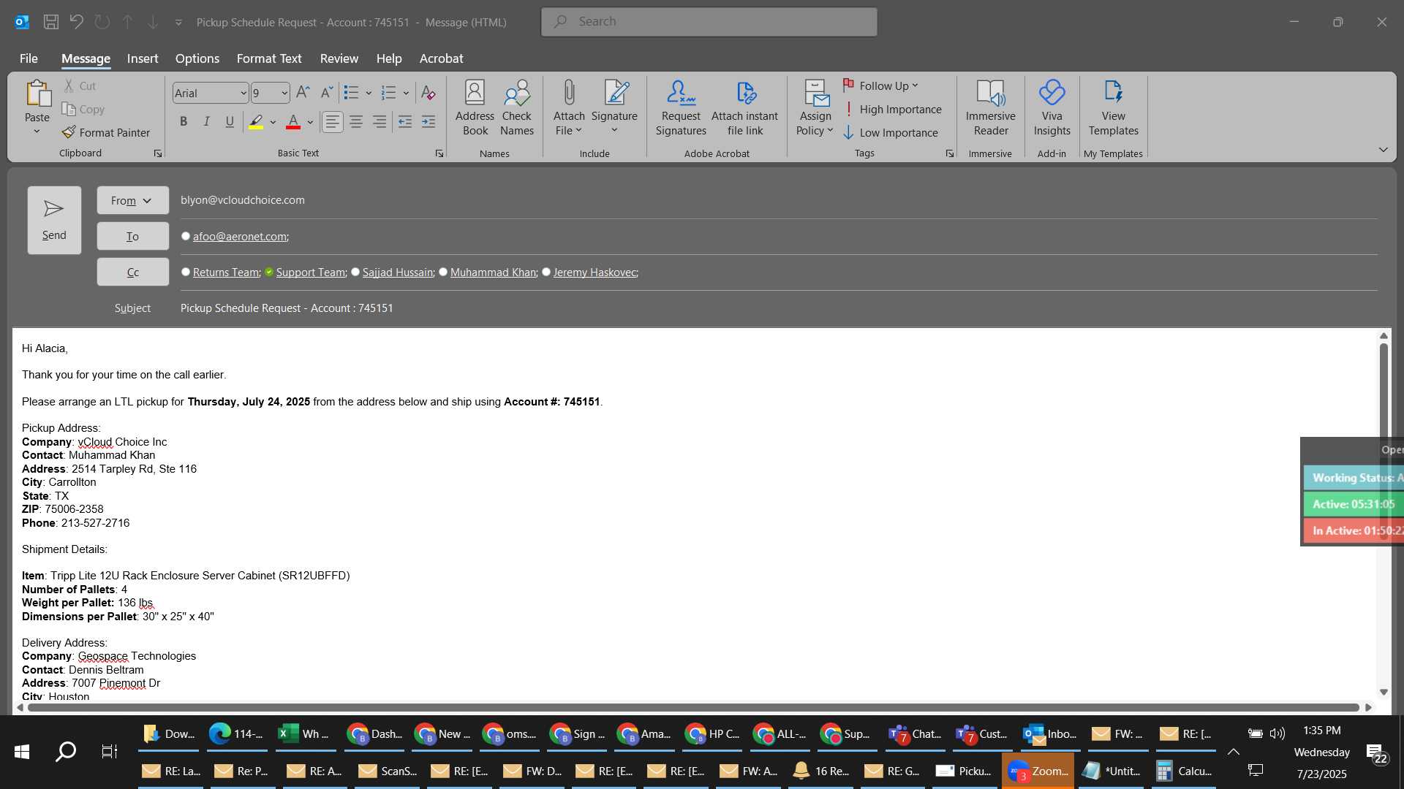The height and width of the screenshot is (789, 1404).
Task: Apply italic formatting
Action: 206,121
